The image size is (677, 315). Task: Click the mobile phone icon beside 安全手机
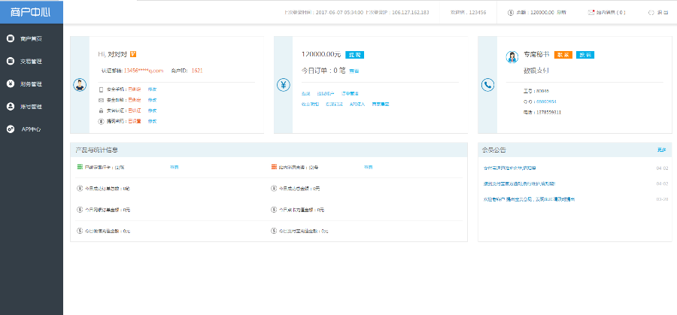click(102, 89)
